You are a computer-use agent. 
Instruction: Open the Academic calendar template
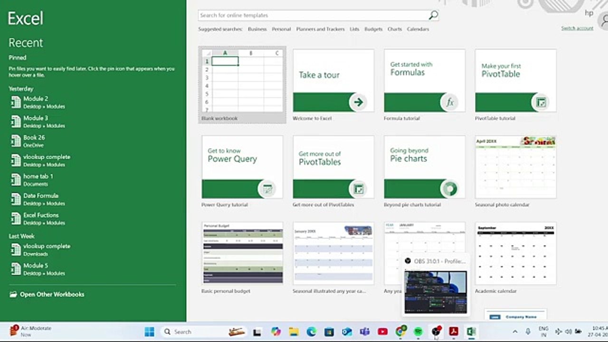[x=515, y=258]
